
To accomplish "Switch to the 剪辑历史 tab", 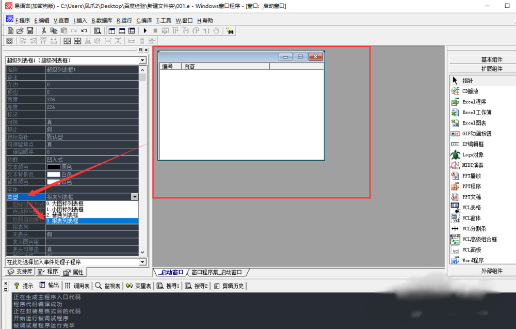I will [x=229, y=286].
